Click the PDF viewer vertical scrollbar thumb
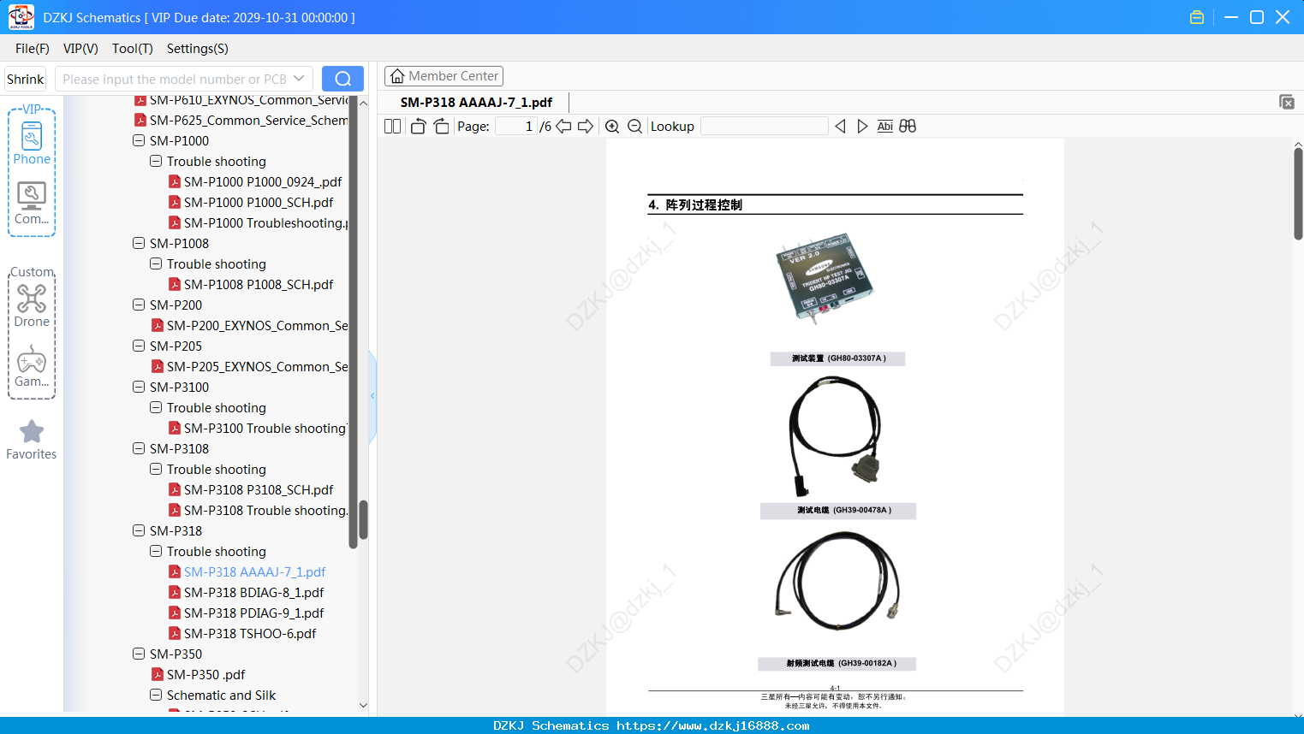Image resolution: width=1304 pixels, height=734 pixels. tap(1298, 193)
